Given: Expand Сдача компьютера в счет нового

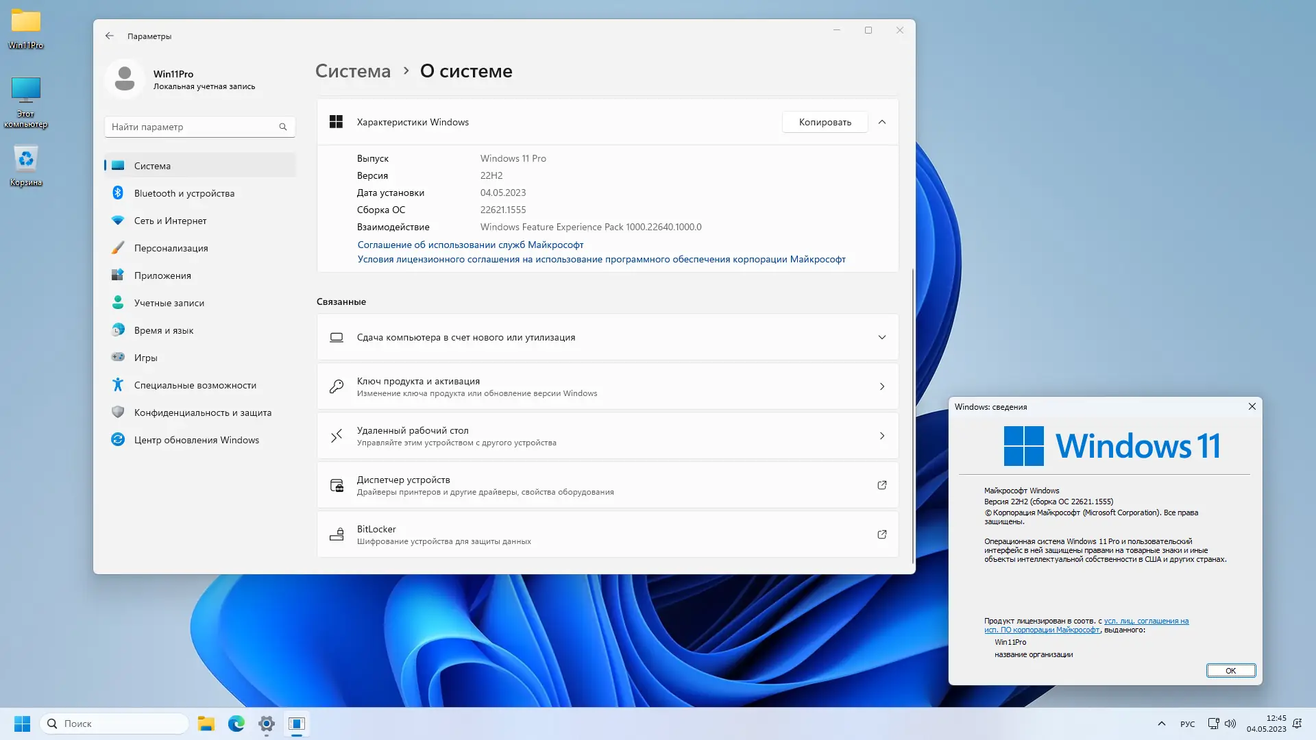Looking at the screenshot, I should [881, 337].
